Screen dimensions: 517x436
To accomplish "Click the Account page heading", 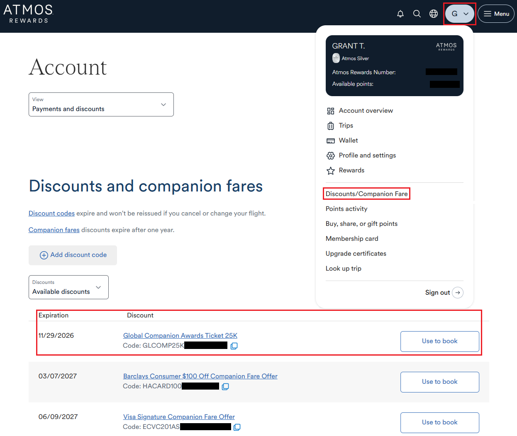I will 68,67.
